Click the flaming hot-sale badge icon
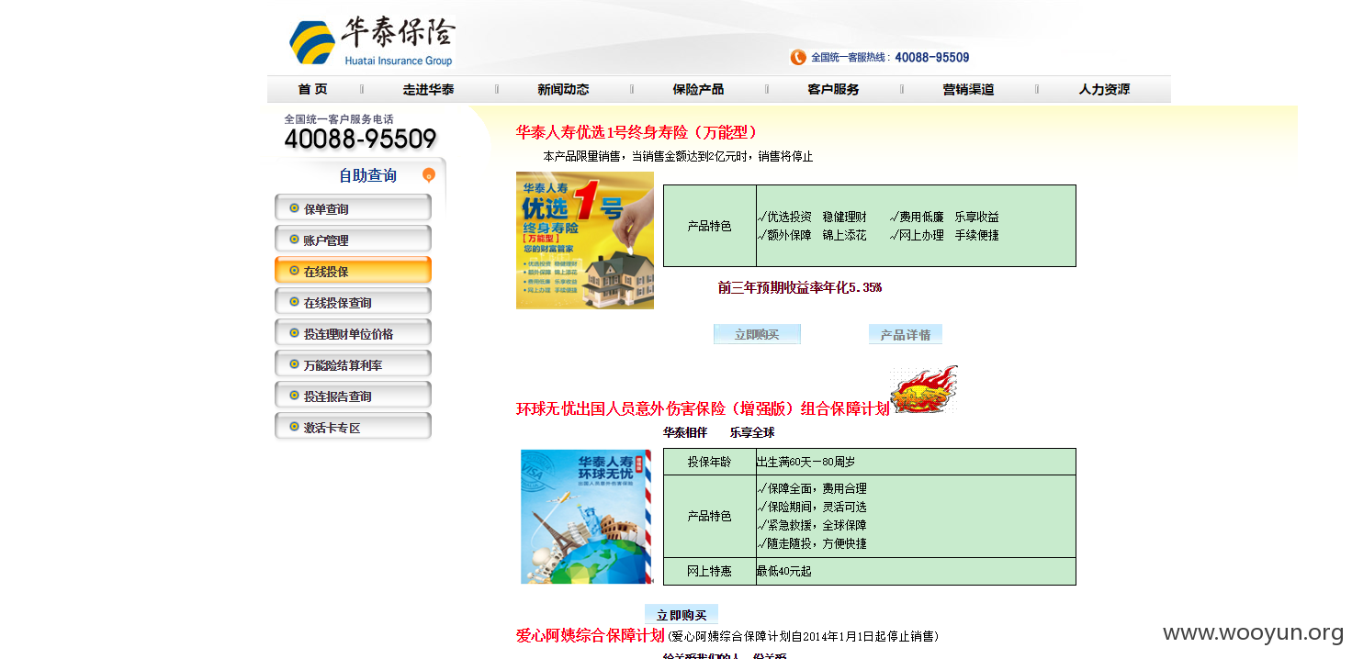 pyautogui.click(x=924, y=390)
